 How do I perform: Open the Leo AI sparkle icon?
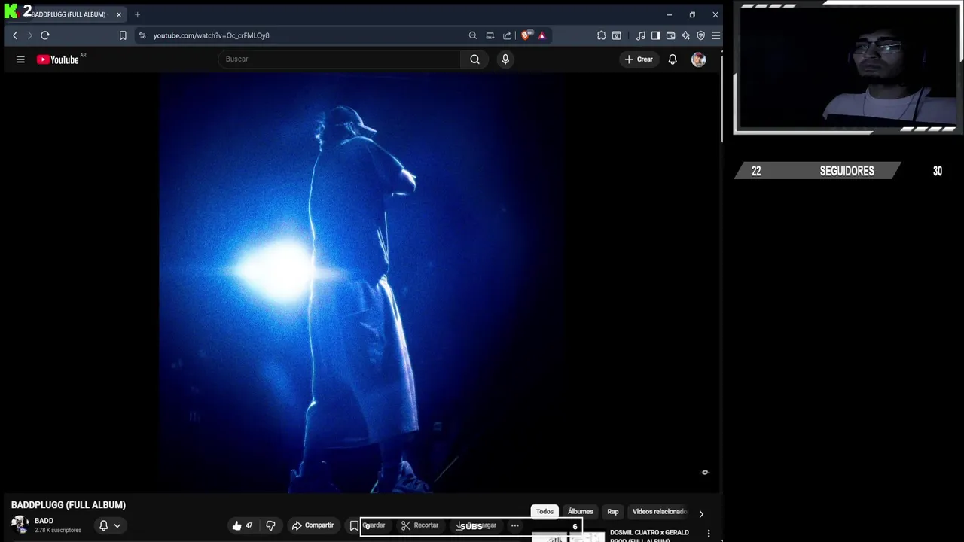pyautogui.click(x=686, y=35)
